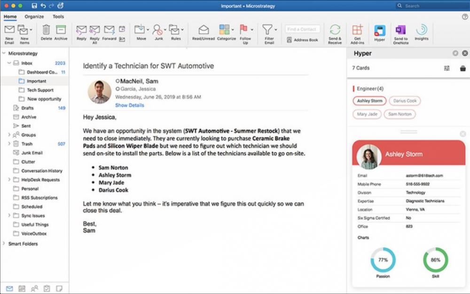This screenshot has width=470, height=294.
Task: Expand HelpDesk Requests folder
Action: coord(9,179)
